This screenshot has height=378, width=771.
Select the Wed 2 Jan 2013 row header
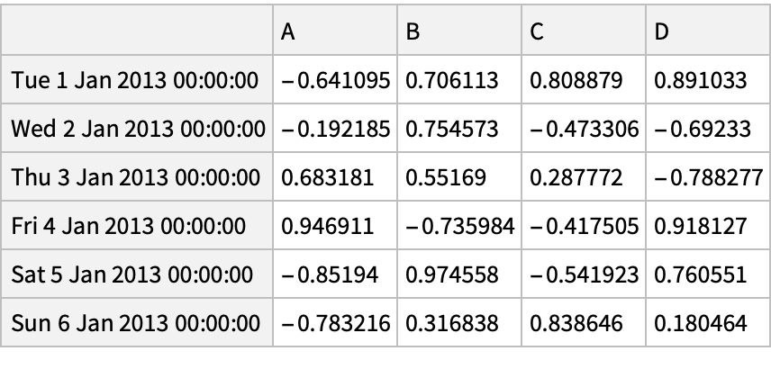tap(136, 129)
